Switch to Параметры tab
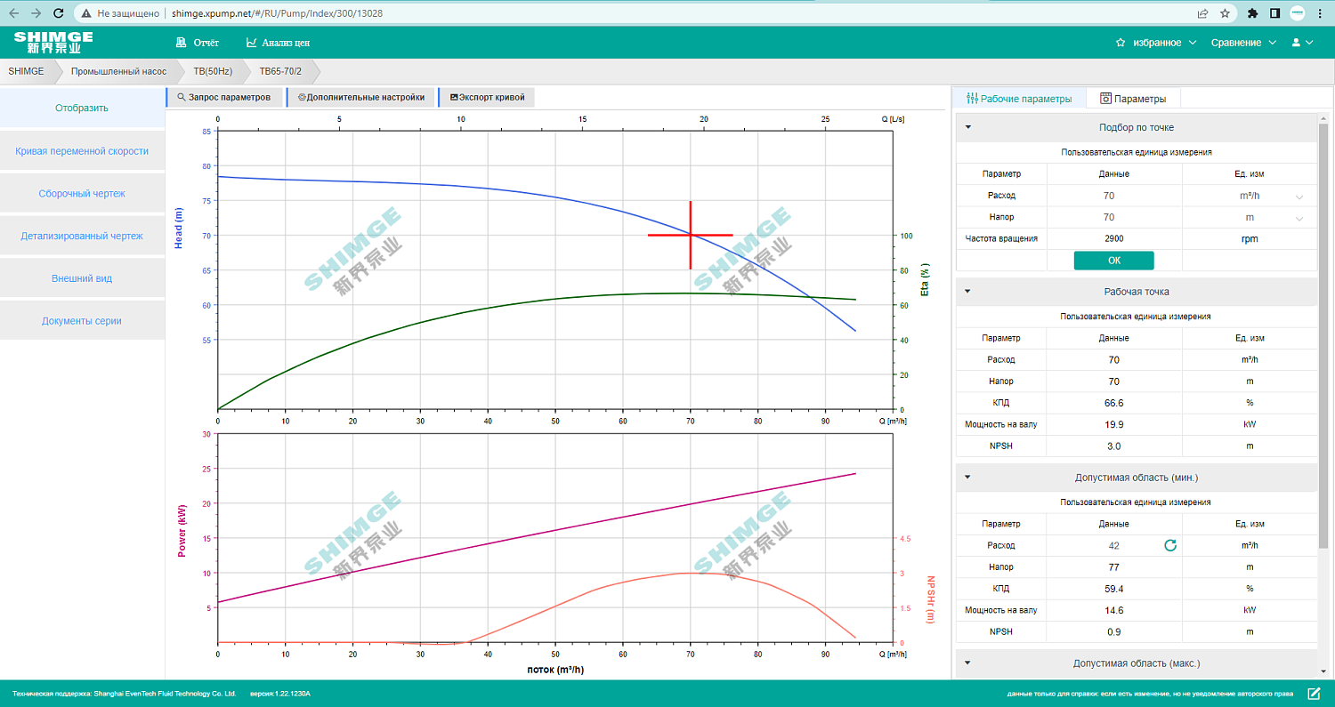The width and height of the screenshot is (1335, 707). tap(1133, 99)
